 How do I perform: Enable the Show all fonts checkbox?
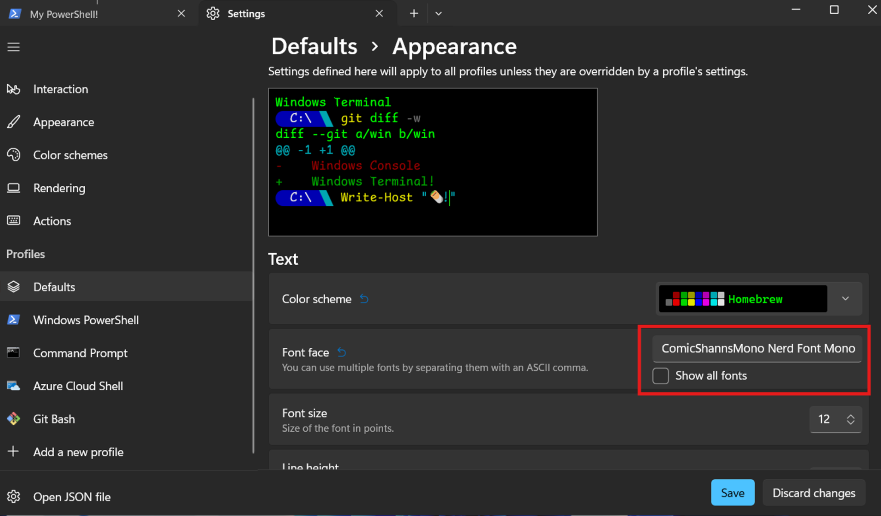point(660,376)
